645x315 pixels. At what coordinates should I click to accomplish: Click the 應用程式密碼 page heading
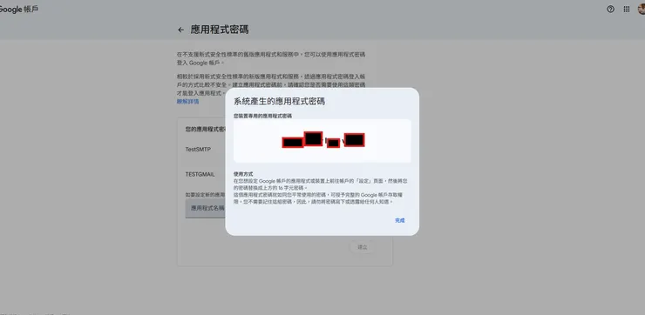click(220, 30)
